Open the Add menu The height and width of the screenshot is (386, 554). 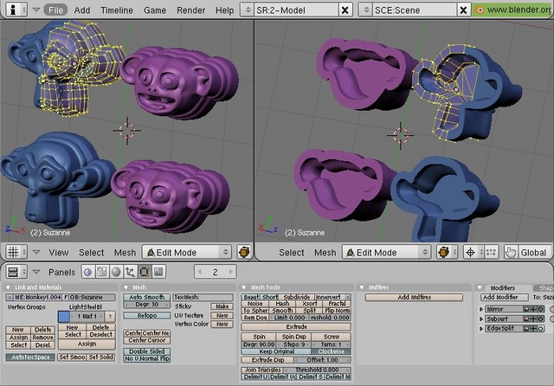tap(82, 10)
